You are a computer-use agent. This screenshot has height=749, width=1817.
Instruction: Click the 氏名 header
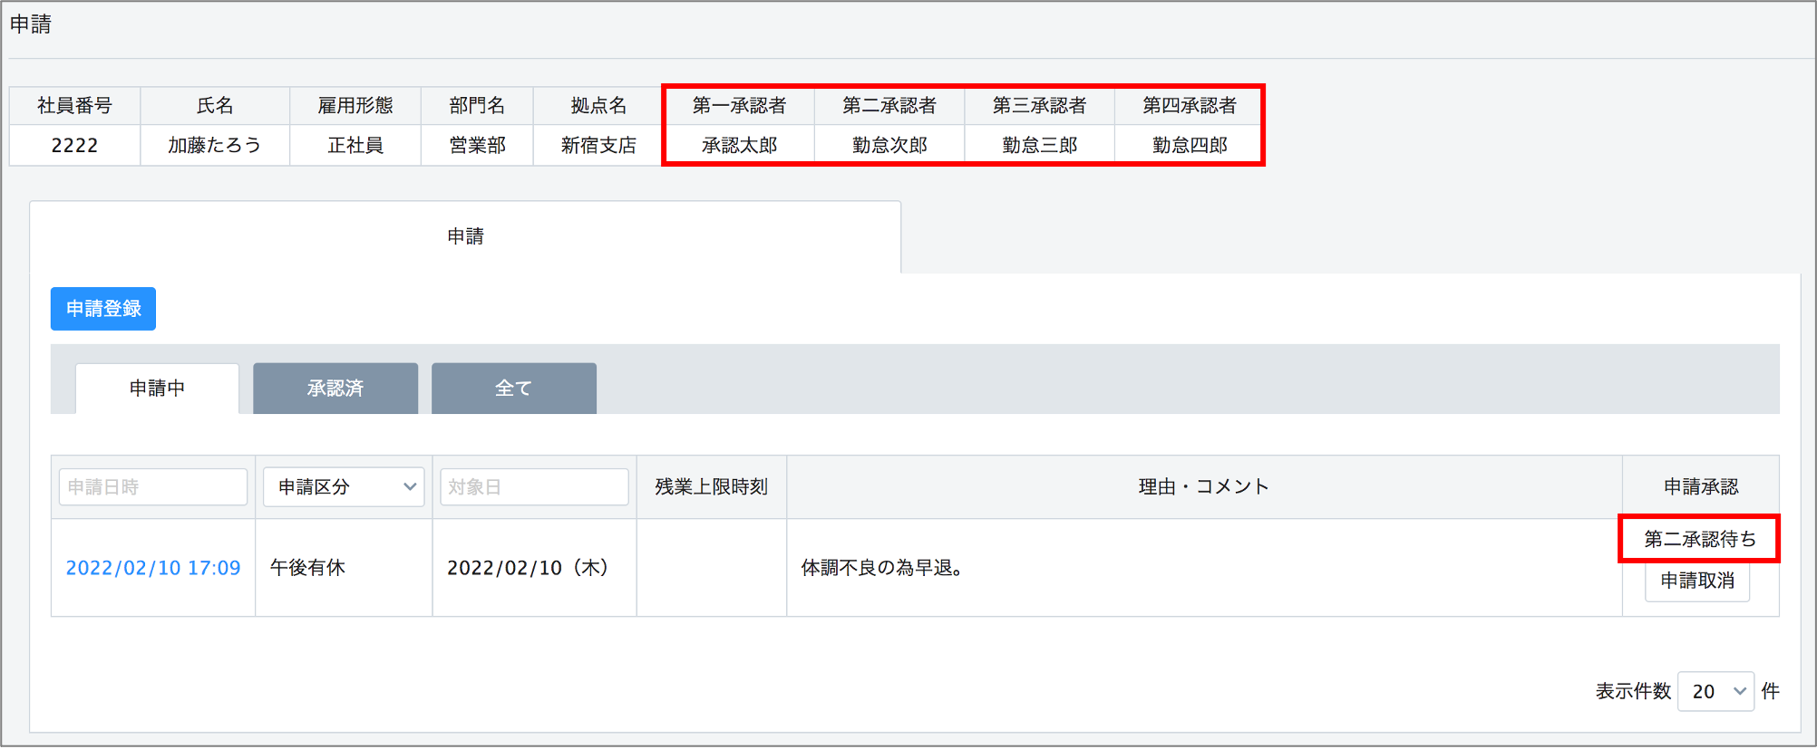click(215, 106)
